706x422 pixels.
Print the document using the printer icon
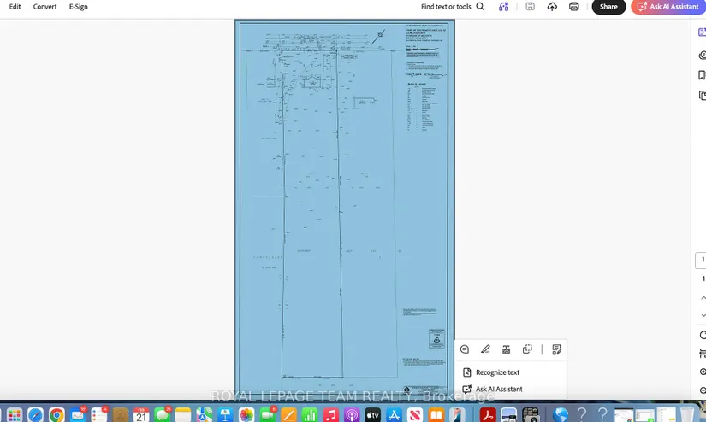point(574,7)
